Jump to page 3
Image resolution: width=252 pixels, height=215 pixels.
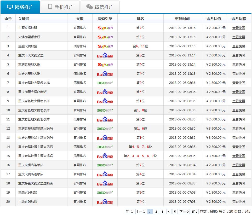coord(162,212)
